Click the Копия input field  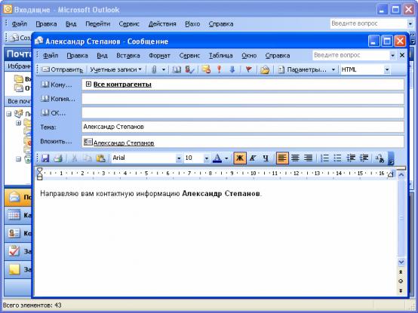pyautogui.click(x=243, y=99)
